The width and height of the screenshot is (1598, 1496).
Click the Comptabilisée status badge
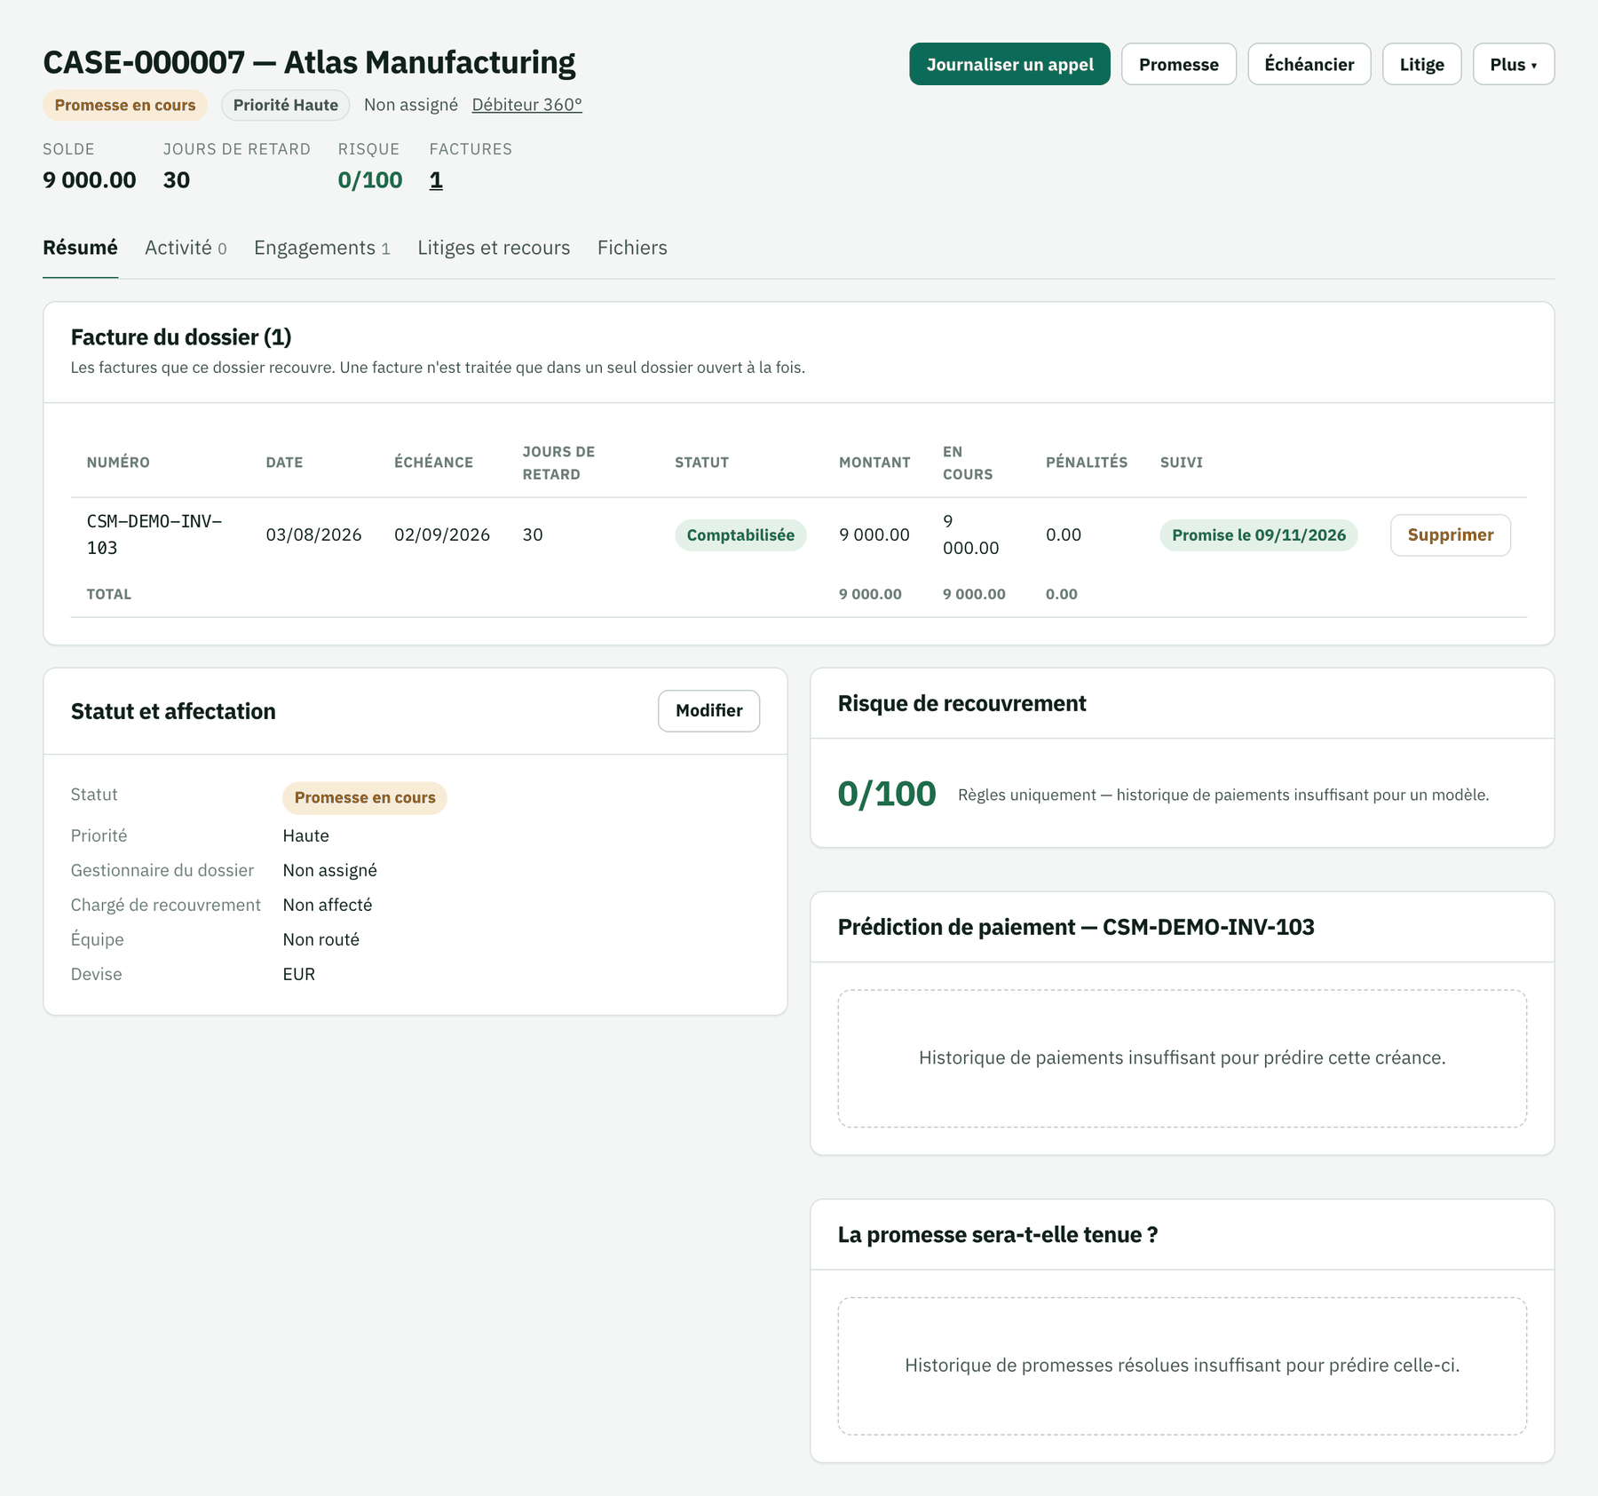point(740,535)
